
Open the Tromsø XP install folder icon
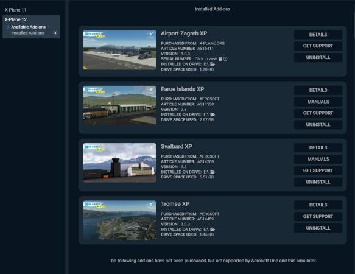213,229
